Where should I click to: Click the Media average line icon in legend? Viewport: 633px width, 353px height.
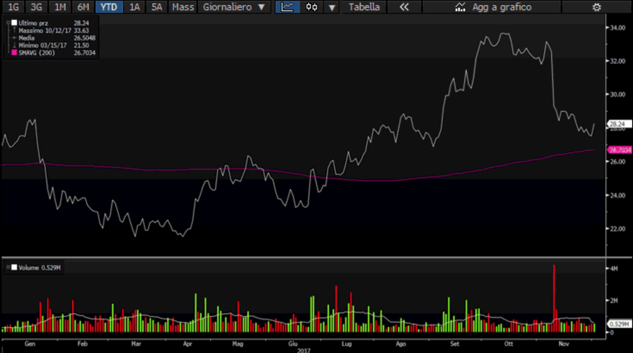pos(14,38)
